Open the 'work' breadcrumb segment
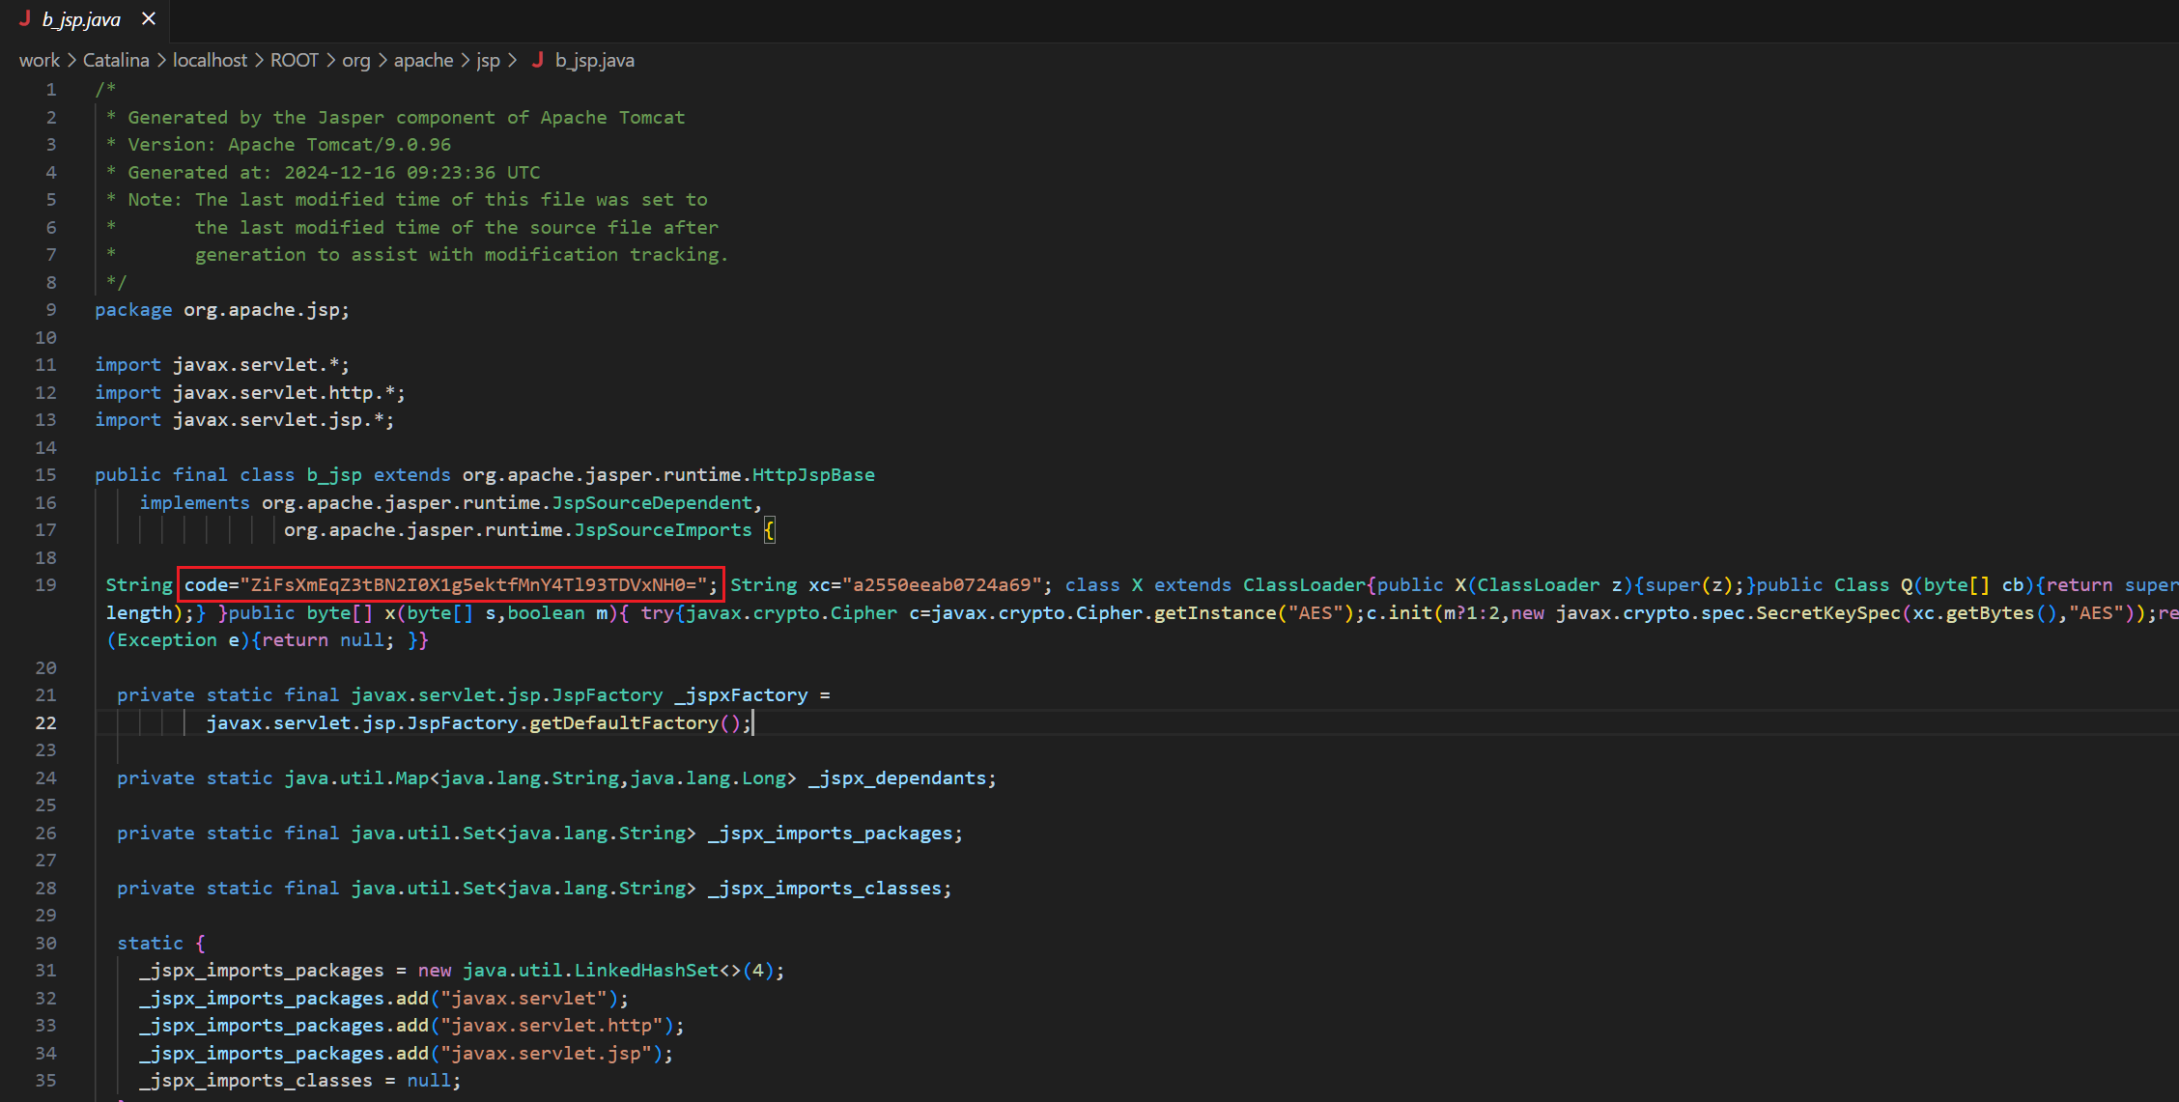 tap(39, 61)
